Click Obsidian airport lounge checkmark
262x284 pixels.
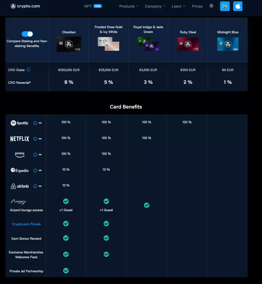(66, 201)
